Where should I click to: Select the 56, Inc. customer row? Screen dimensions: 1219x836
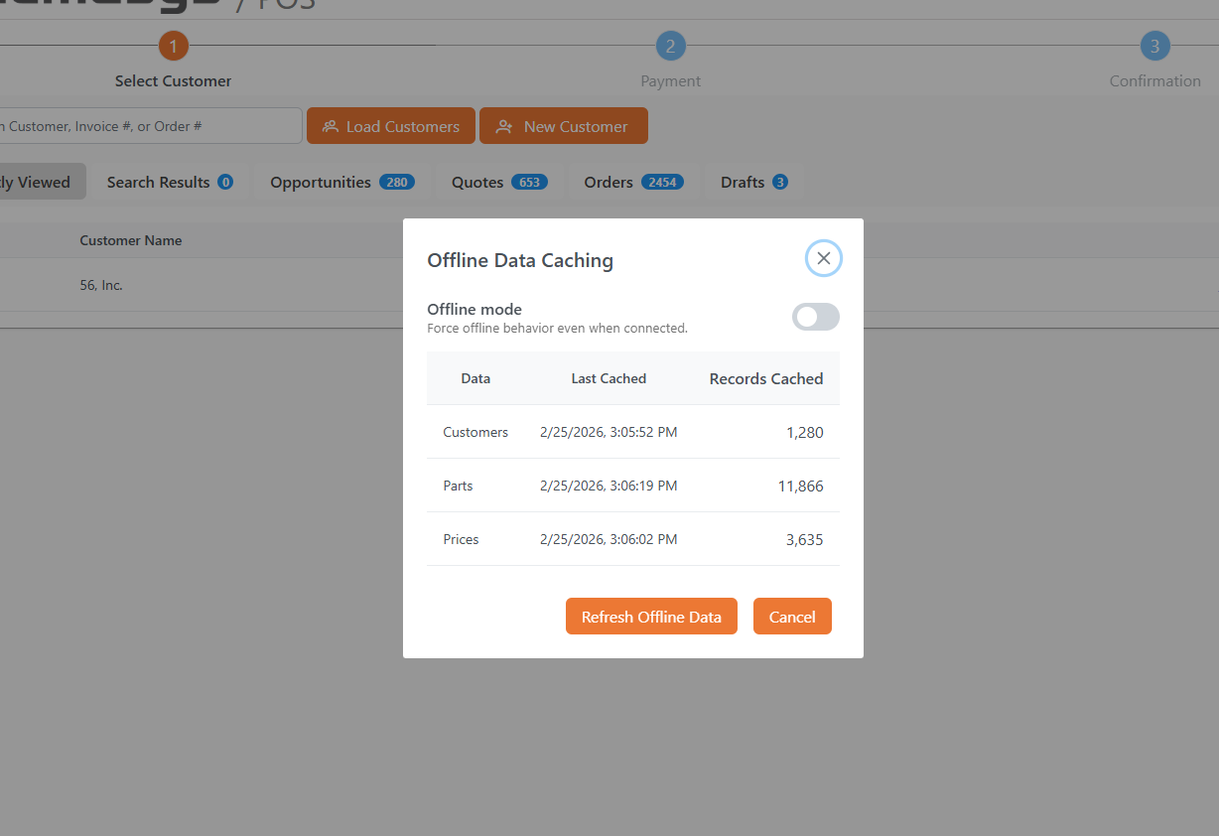coord(101,285)
